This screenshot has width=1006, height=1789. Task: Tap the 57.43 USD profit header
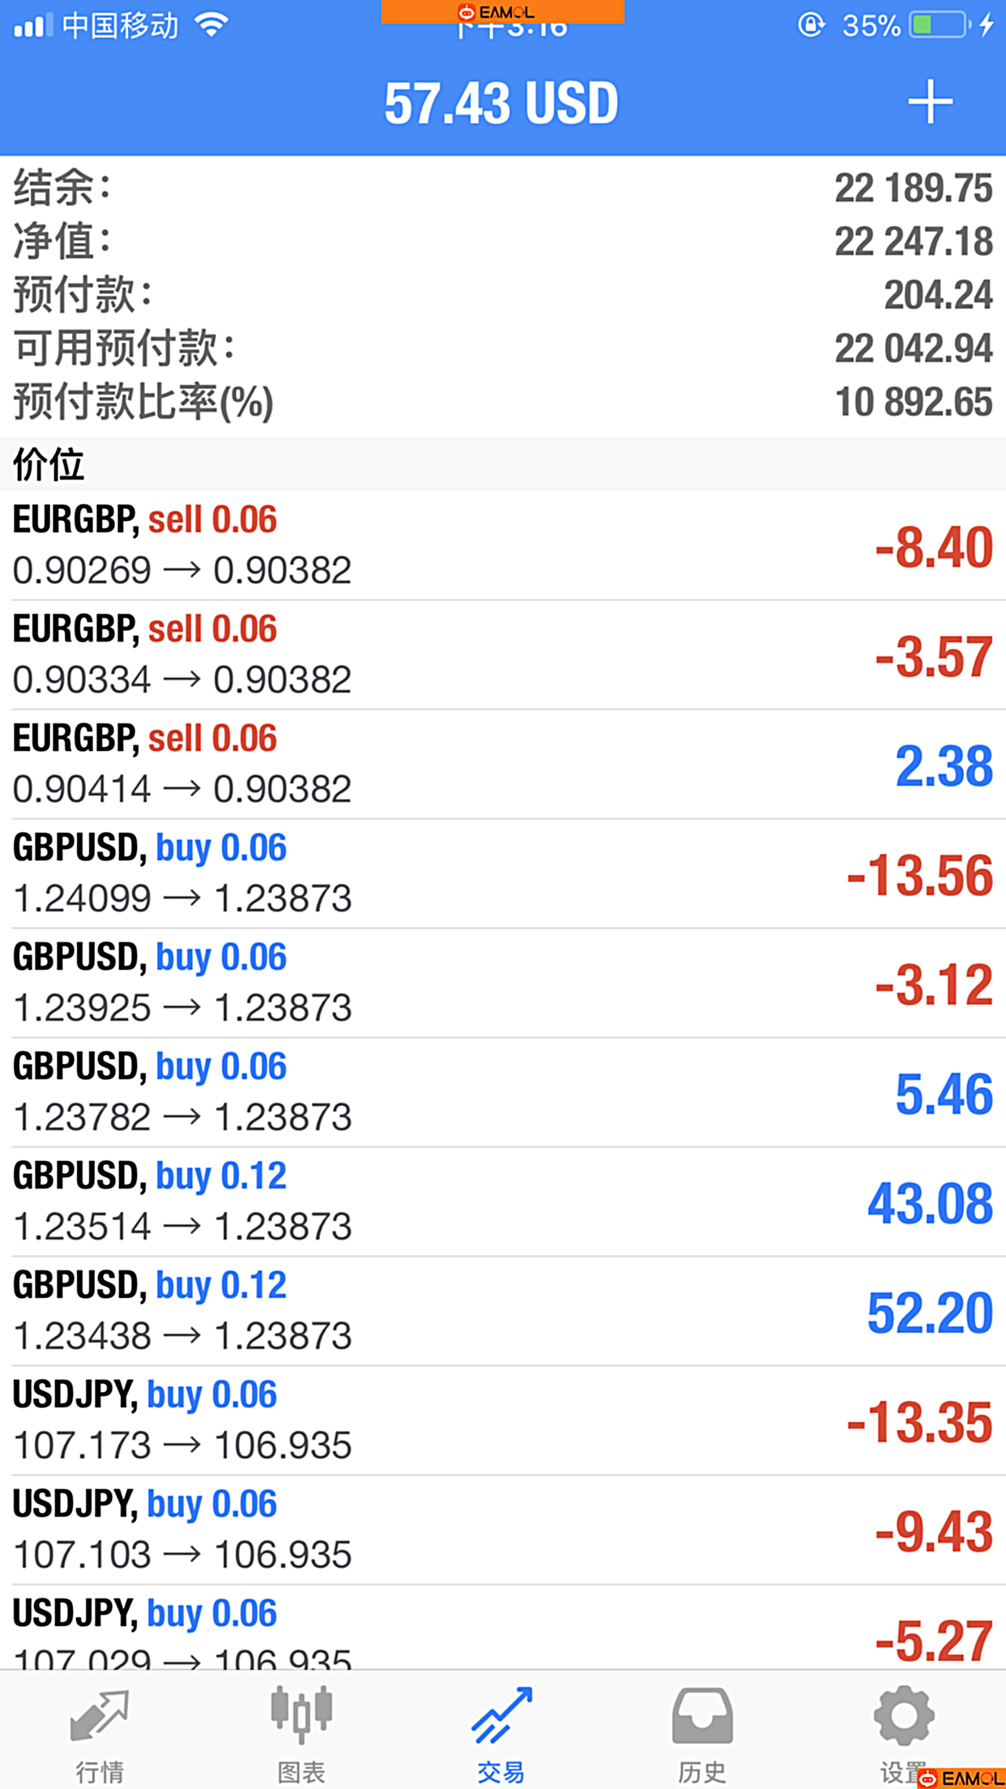[501, 104]
